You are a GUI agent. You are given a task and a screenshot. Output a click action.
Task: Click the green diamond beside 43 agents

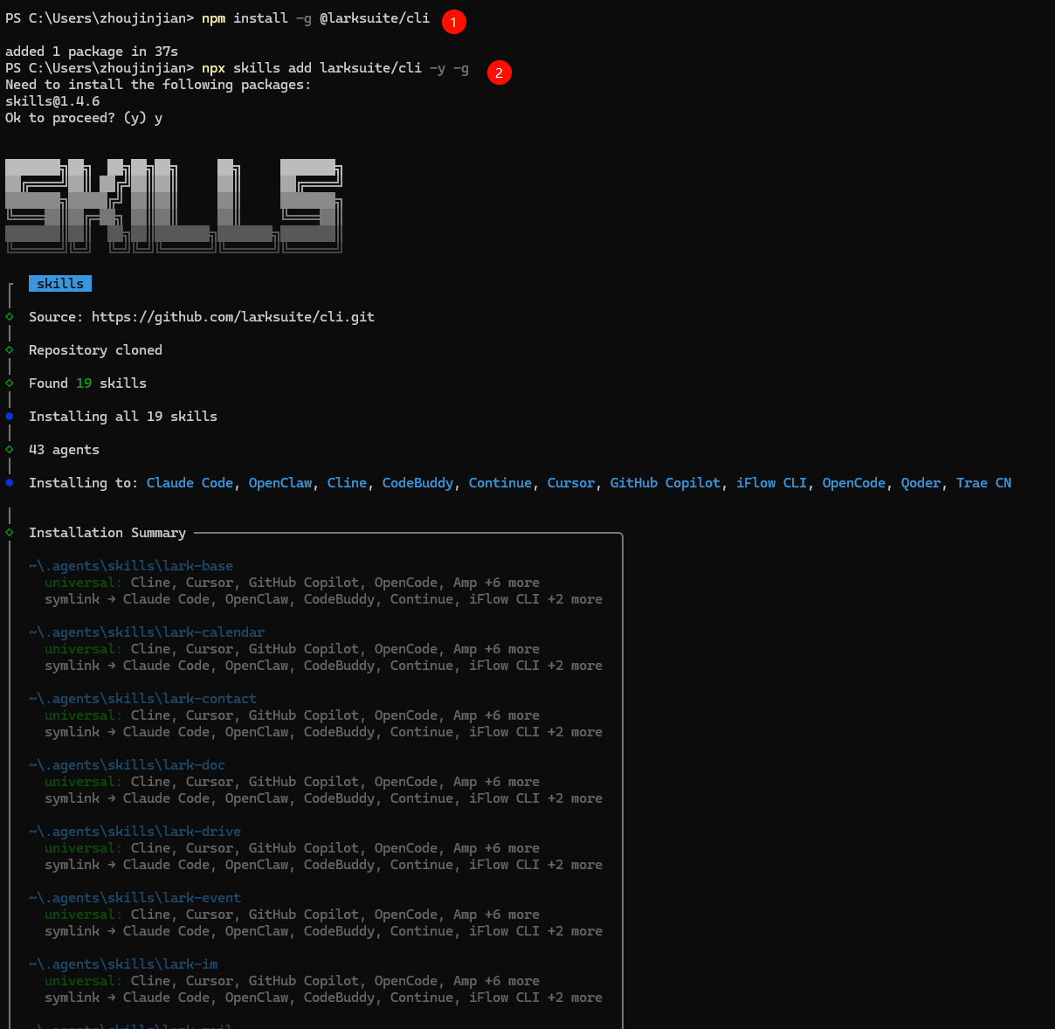(10, 449)
